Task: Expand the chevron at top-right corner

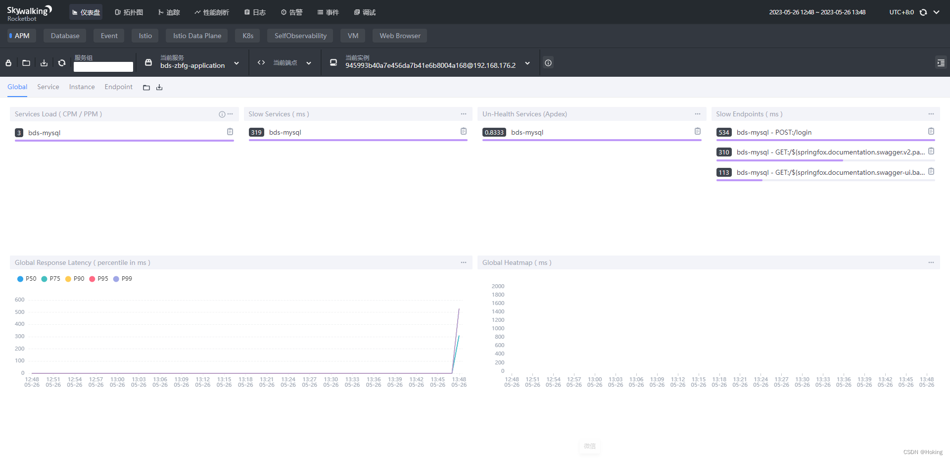Action: [x=937, y=12]
